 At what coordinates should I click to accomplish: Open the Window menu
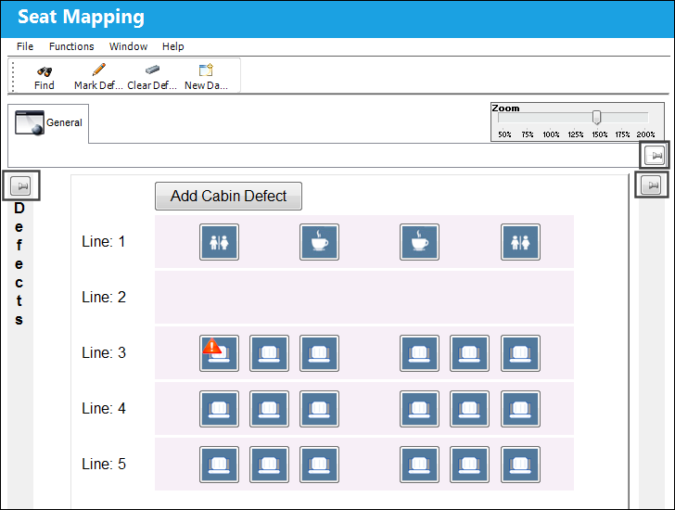(128, 46)
